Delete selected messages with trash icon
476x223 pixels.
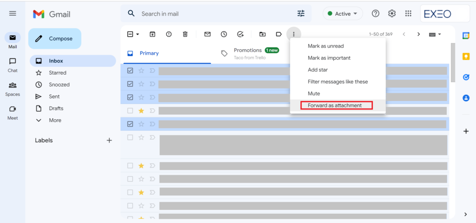coord(185,34)
